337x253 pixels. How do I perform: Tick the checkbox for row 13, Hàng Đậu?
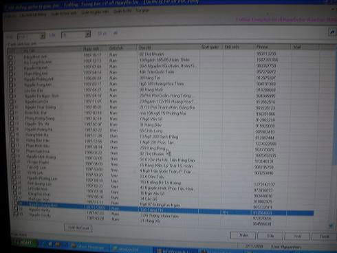tap(12, 124)
